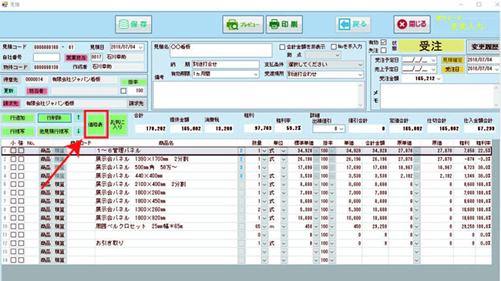Move the selected row up with the ↑ arrow

[79, 118]
